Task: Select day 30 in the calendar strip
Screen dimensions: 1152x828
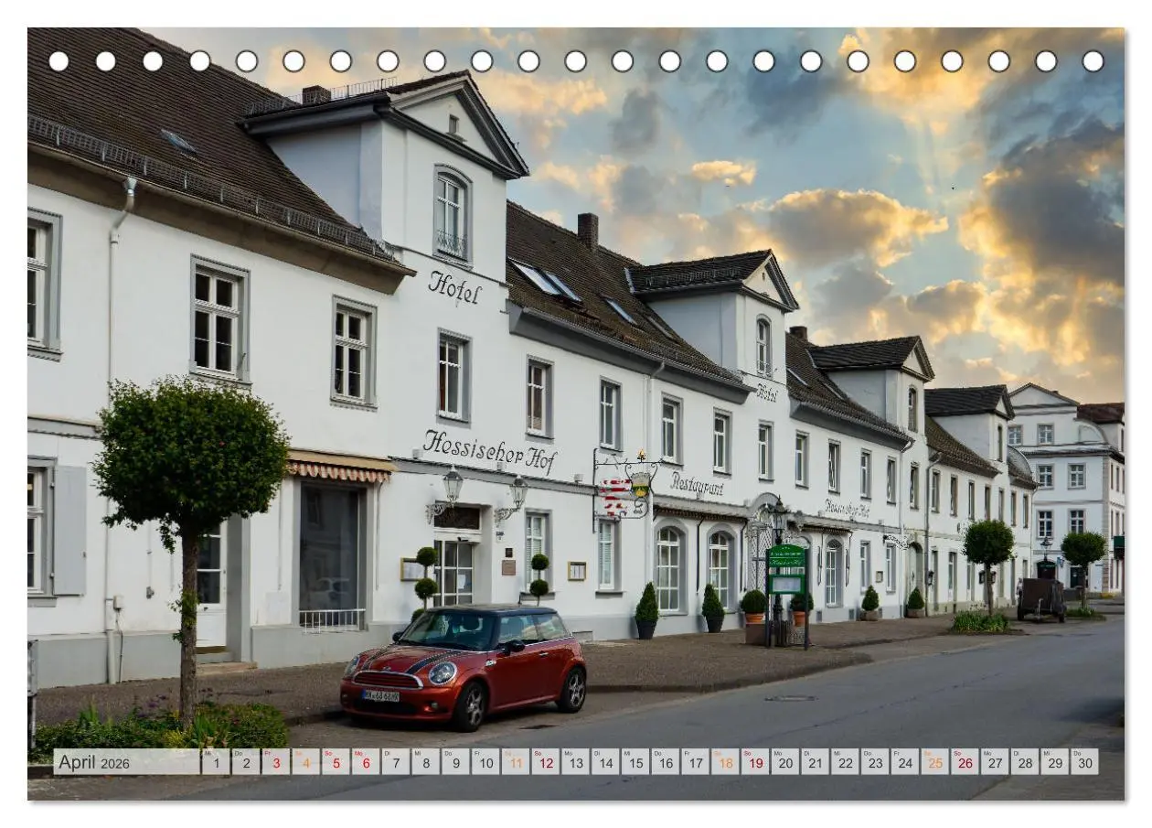Action: click(1084, 762)
